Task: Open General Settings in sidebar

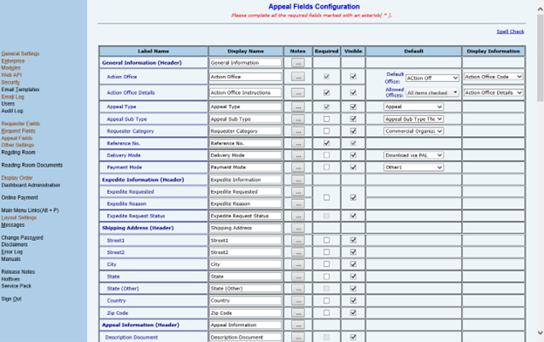Action: pos(20,54)
